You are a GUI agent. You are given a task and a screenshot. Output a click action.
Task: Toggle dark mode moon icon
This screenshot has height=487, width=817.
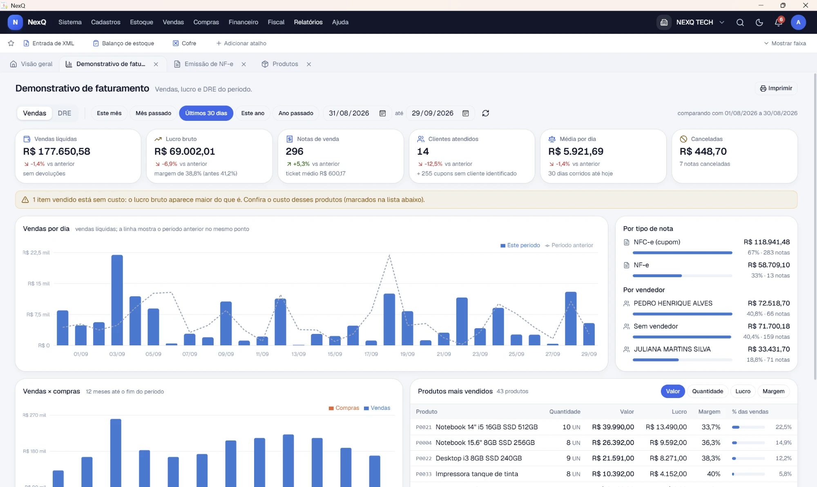(759, 22)
